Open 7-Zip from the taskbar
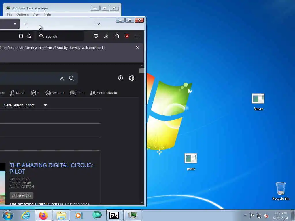This screenshot has height=221, width=295. point(114,215)
